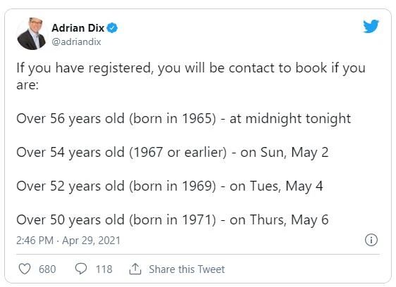This screenshot has width=396, height=287.
Task: Click Share this Tweet text
Action: (x=187, y=269)
